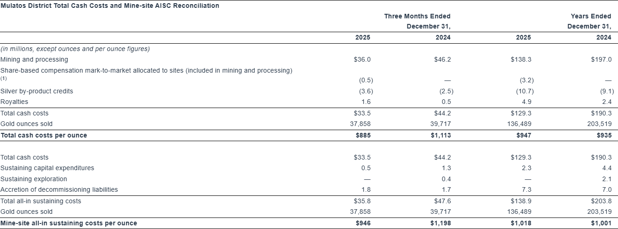
Task: Click the bold "Total cash costs per ounce" label
Action: point(44,135)
